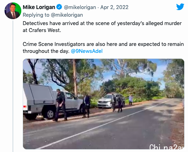Click the vertical thread line below the avatar
This screenshot has width=188, height=152.
(13, 86)
